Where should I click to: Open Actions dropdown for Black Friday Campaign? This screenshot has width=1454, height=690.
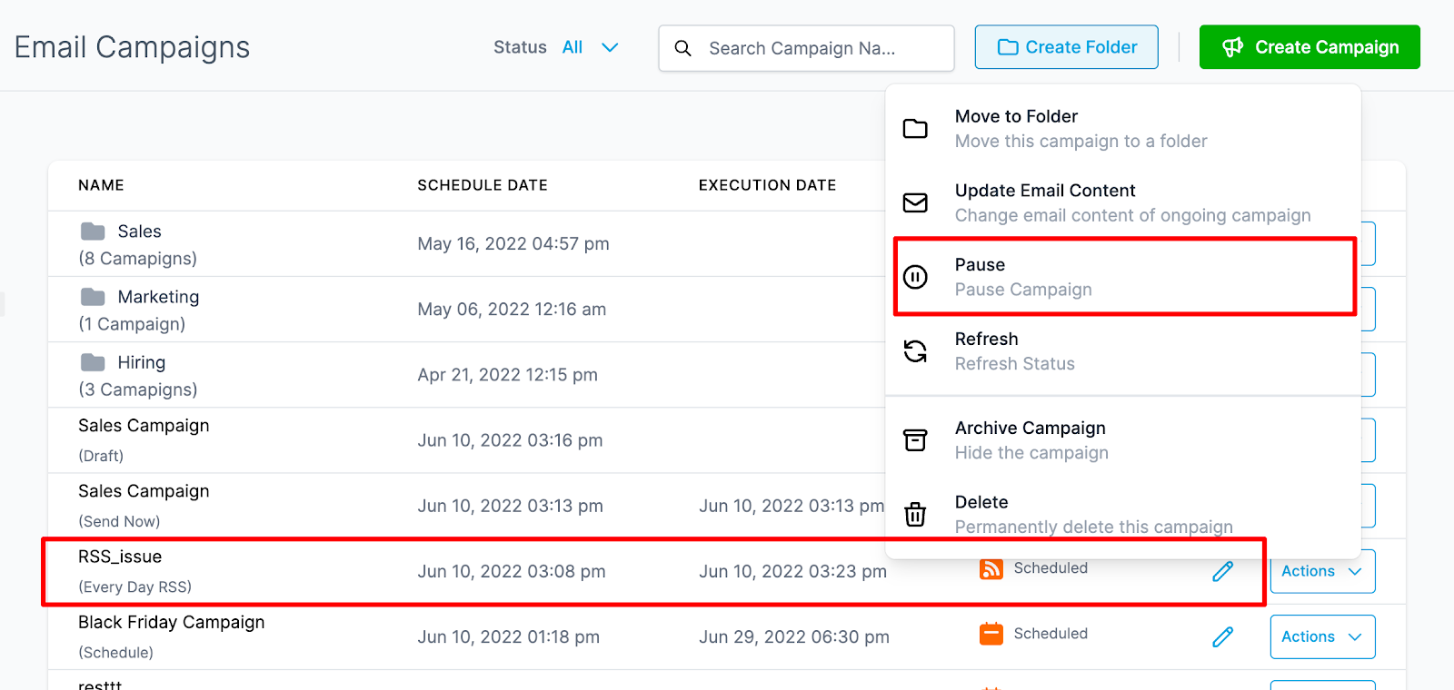1322,636
